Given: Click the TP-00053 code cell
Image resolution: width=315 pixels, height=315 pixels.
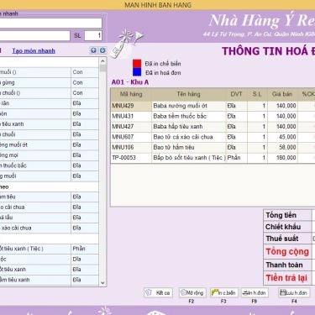Looking at the screenshot, I should (131, 158).
